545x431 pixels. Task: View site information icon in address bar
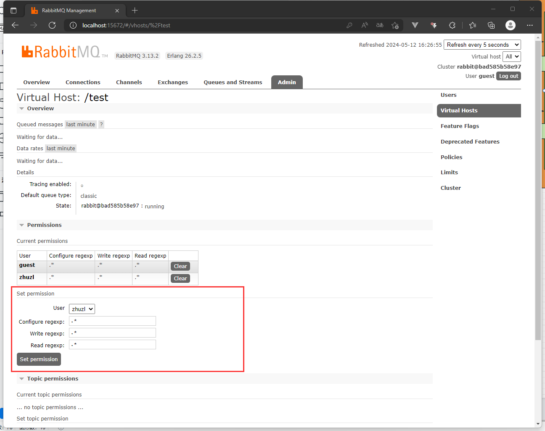[x=73, y=25]
